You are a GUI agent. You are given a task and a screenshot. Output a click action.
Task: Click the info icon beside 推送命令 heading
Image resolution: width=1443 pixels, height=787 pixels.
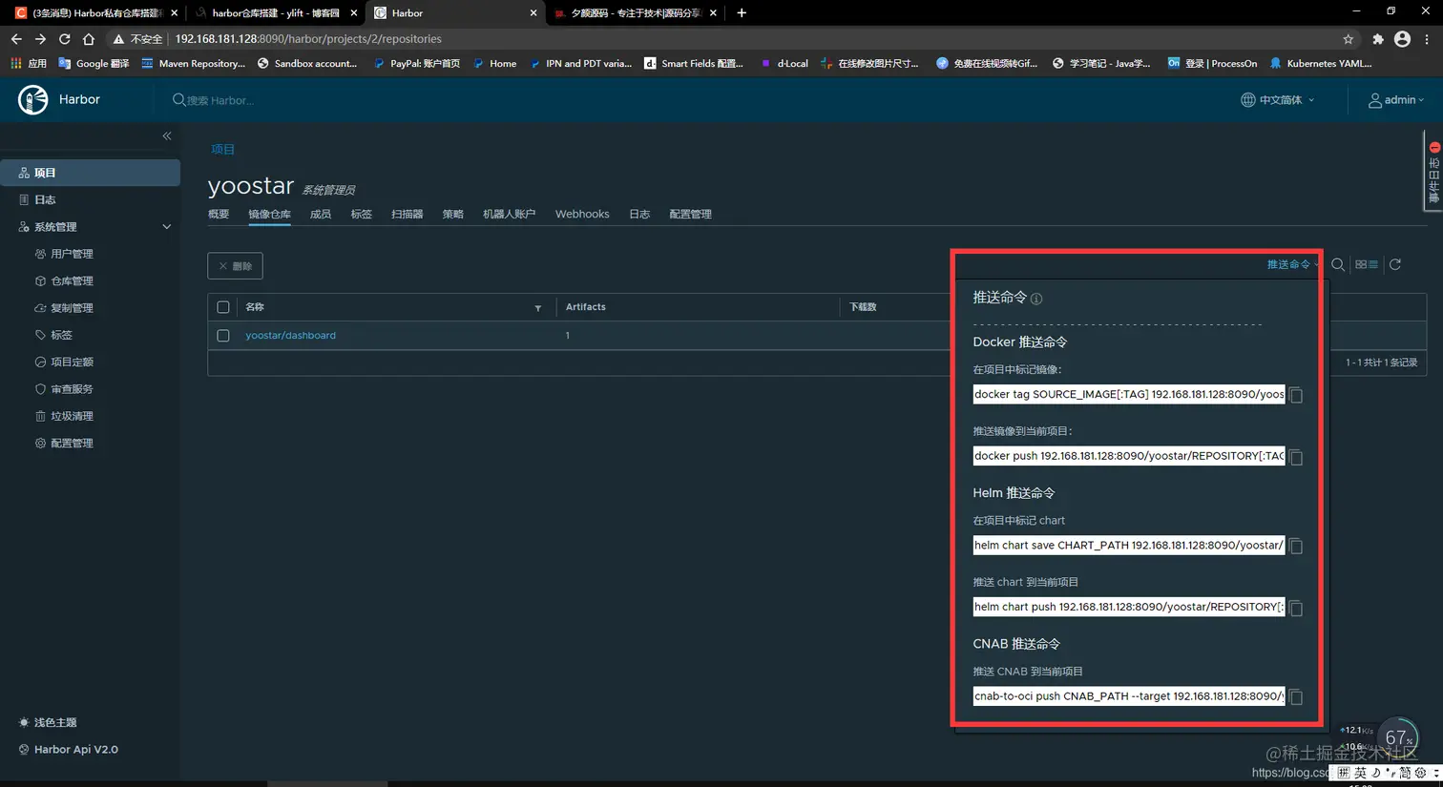(x=1036, y=299)
